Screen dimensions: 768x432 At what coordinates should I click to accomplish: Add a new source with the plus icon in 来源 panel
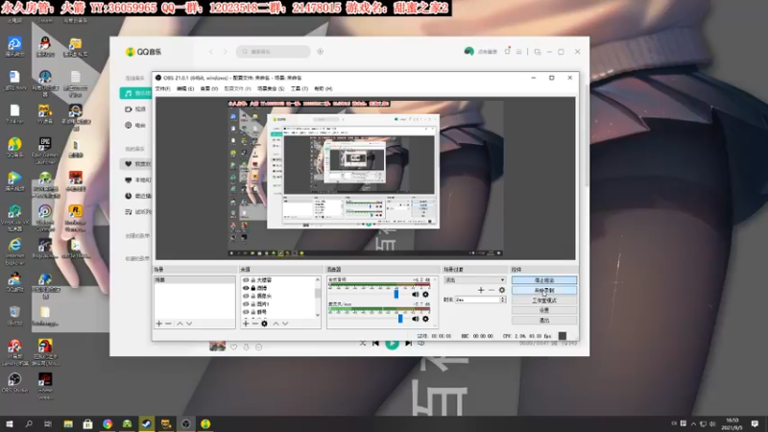tap(246, 324)
